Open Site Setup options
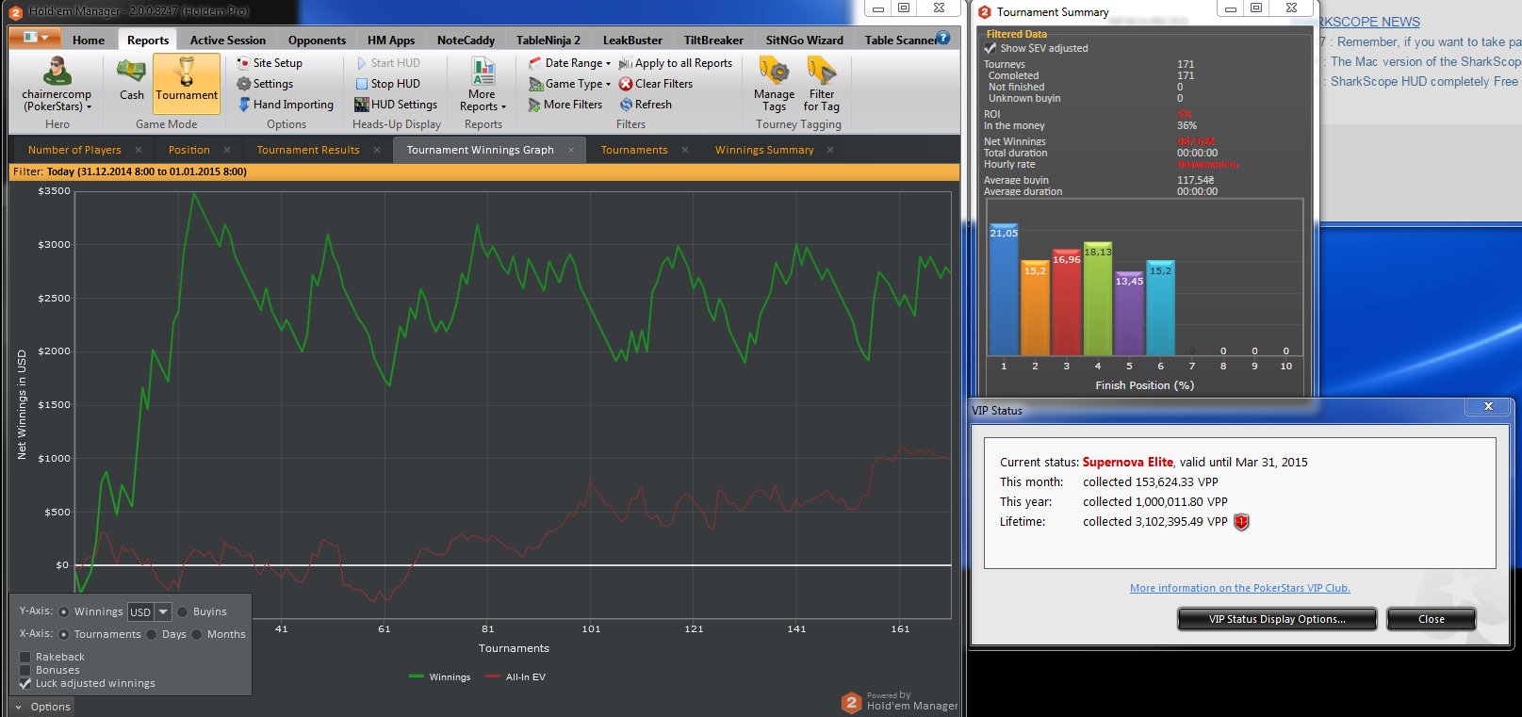The height and width of the screenshot is (717, 1522). 270,63
